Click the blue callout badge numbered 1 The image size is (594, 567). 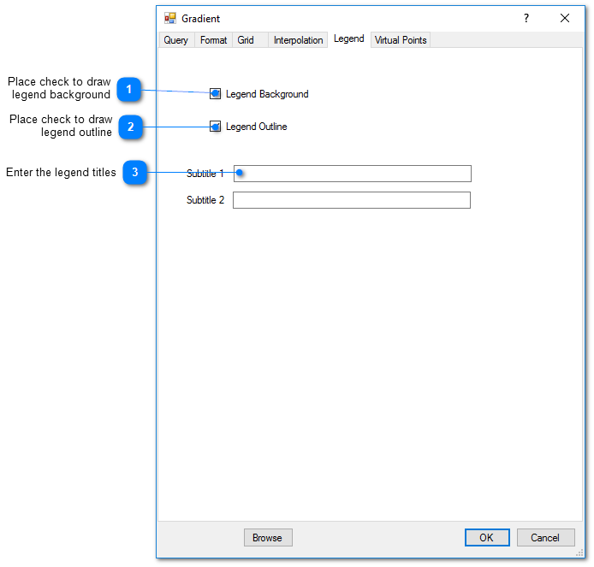coord(128,89)
